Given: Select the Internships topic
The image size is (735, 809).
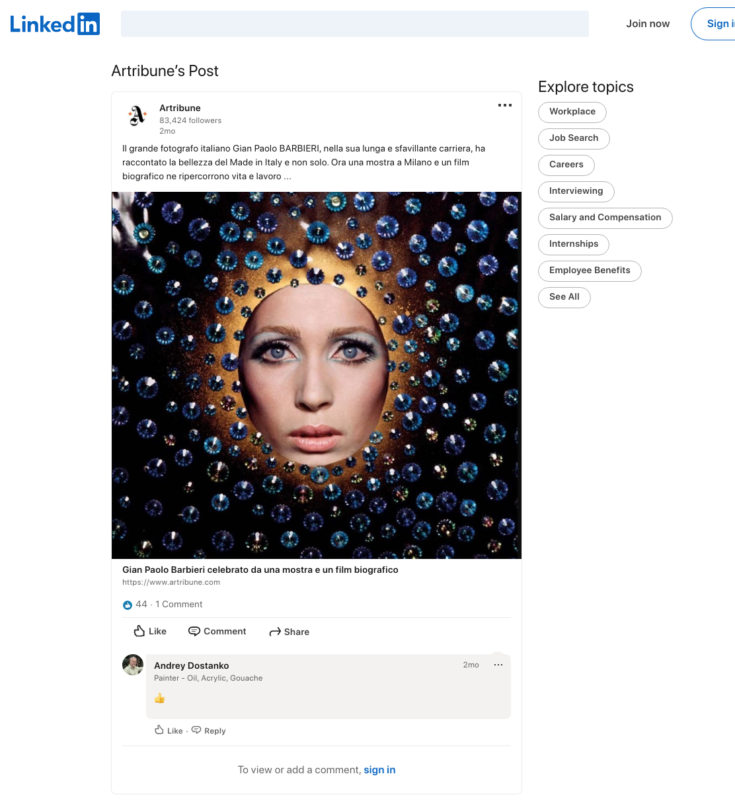Looking at the screenshot, I should click(574, 244).
